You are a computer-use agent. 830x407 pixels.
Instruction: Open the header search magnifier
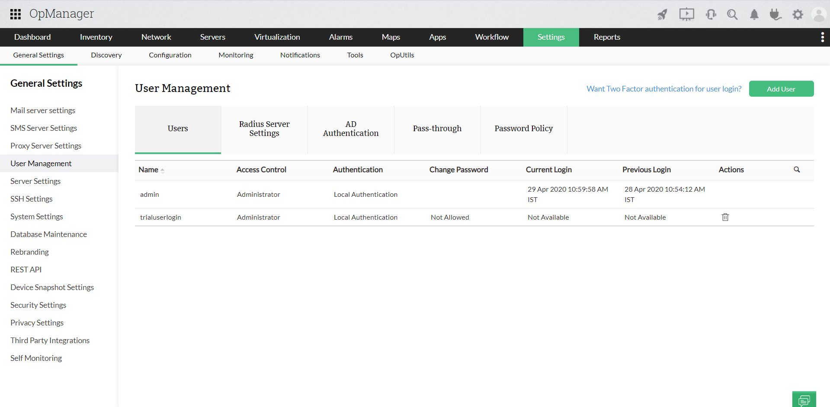click(x=732, y=14)
